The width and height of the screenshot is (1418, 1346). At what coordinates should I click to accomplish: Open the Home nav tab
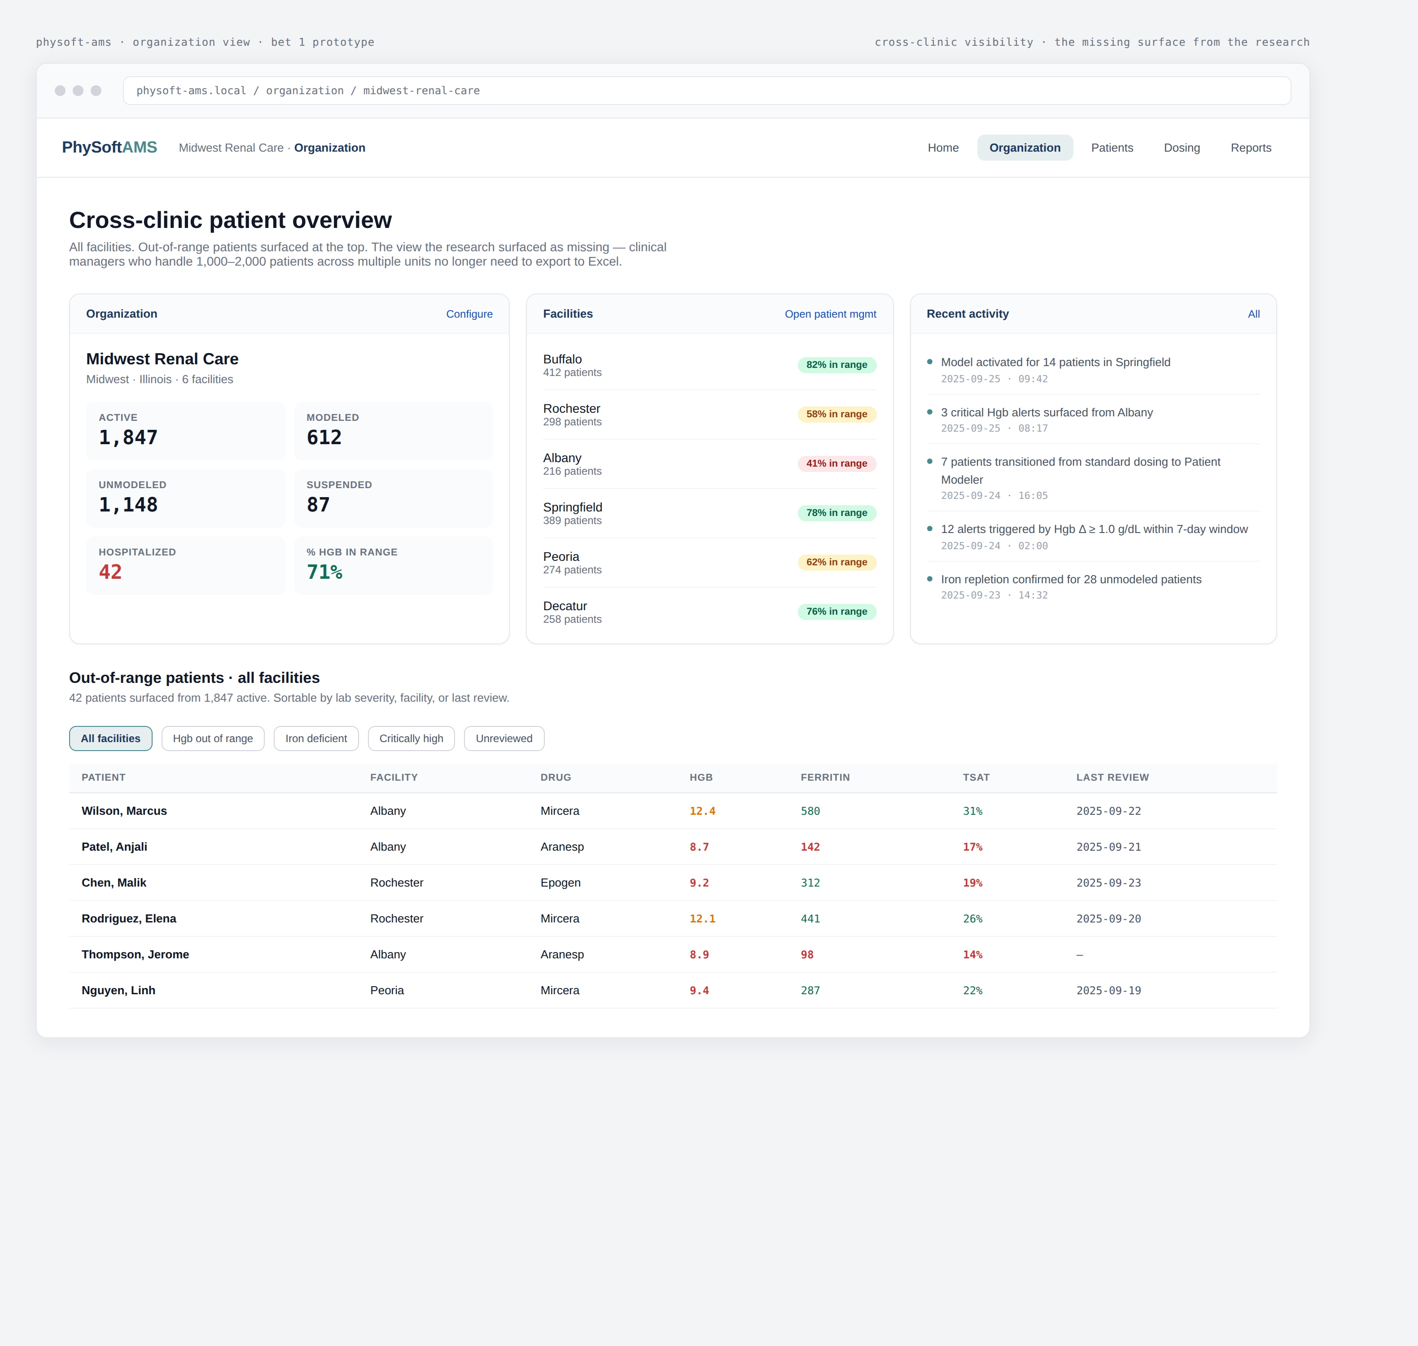coord(942,148)
